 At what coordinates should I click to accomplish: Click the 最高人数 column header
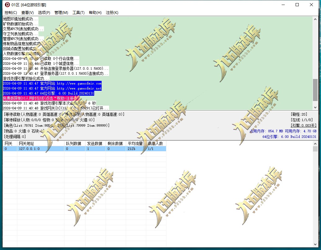pyautogui.click(x=156, y=143)
